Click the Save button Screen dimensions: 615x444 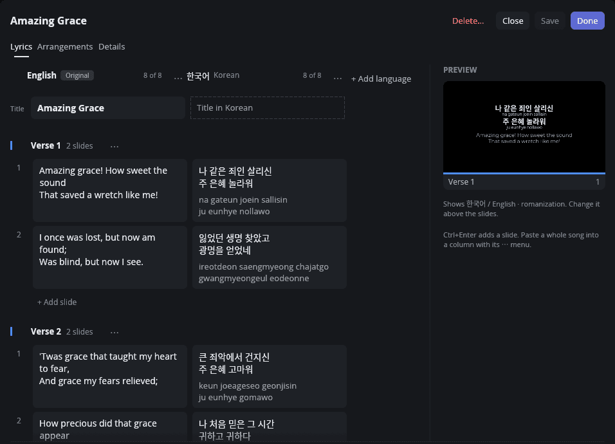coord(549,21)
